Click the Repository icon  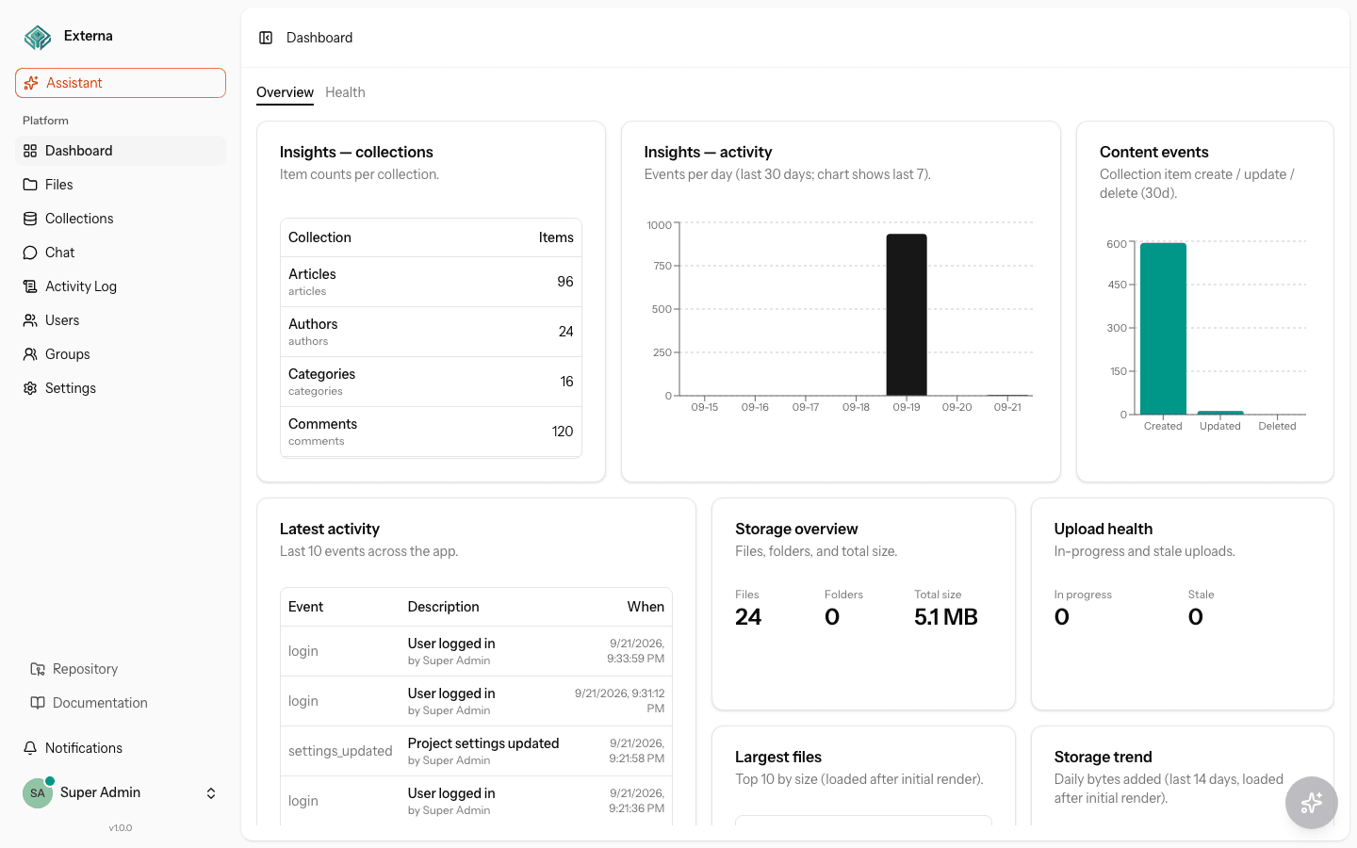click(38, 669)
